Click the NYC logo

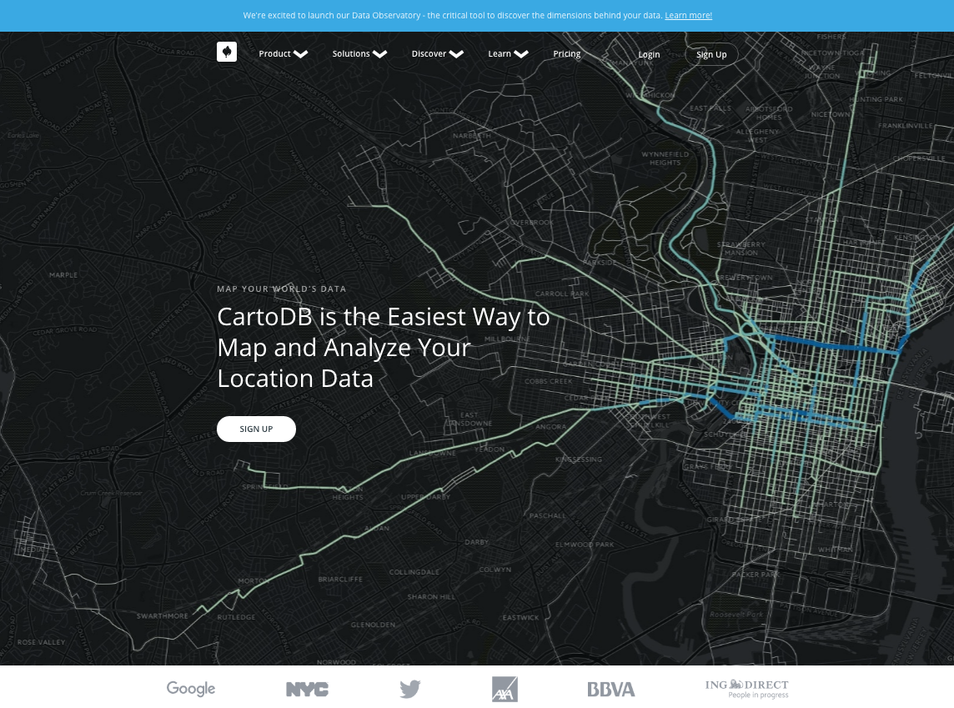pos(307,689)
